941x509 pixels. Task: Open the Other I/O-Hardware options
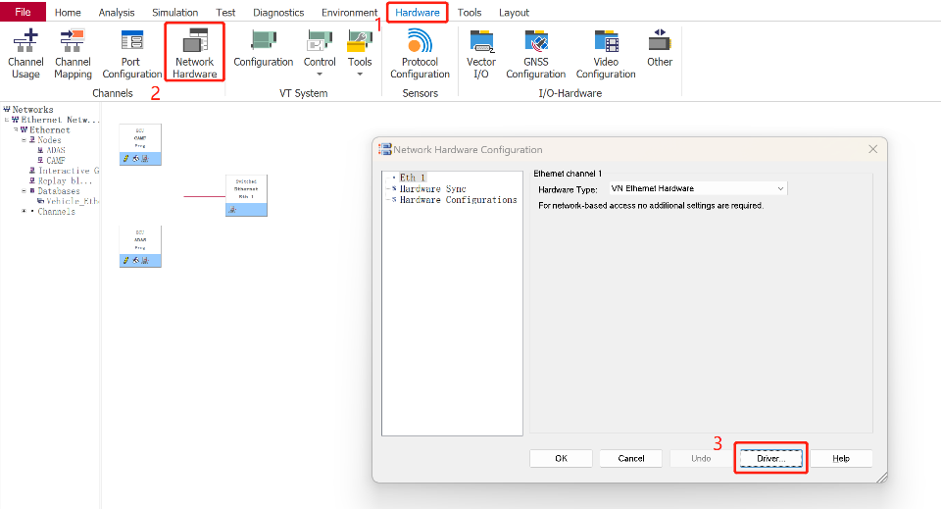(x=660, y=48)
